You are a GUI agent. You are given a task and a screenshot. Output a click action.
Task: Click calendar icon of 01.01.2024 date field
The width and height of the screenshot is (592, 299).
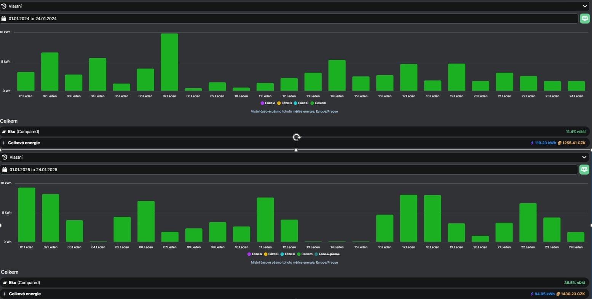click(4, 19)
